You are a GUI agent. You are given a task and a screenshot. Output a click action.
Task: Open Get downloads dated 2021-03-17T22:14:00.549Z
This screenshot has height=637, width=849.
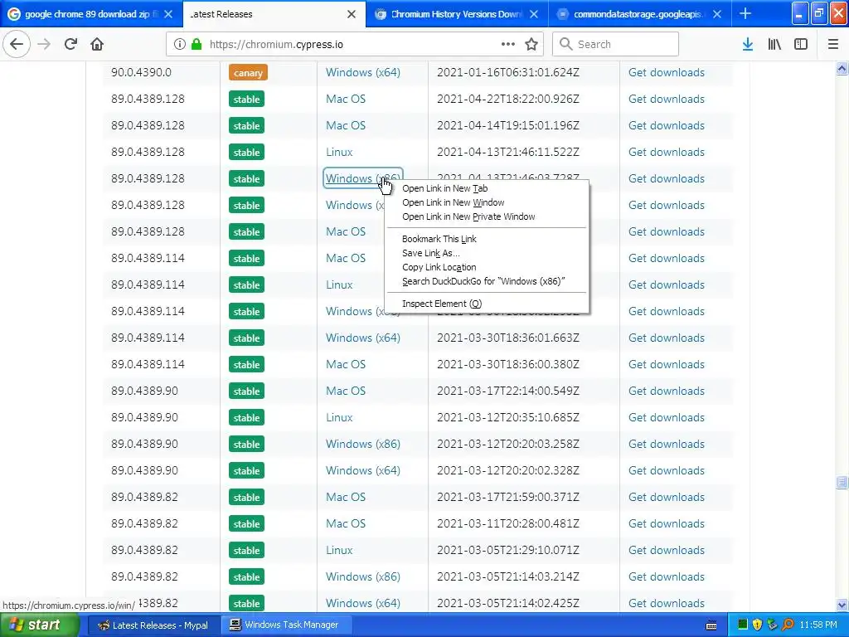[666, 391]
